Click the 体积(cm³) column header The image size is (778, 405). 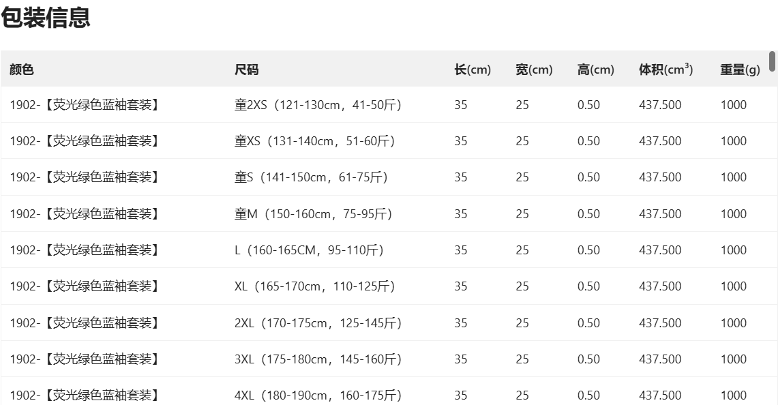665,70
